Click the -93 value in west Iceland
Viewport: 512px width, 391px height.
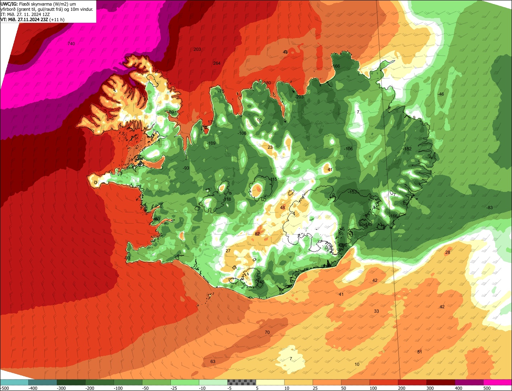[x=186, y=168]
